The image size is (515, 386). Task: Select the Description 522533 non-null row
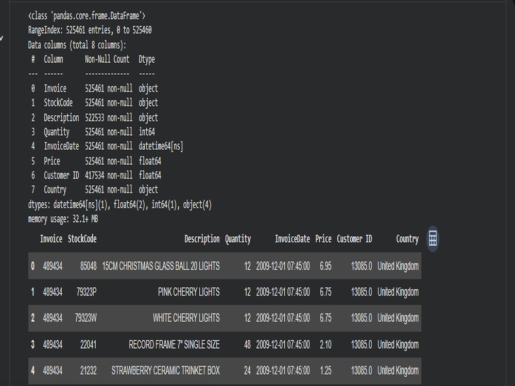95,117
